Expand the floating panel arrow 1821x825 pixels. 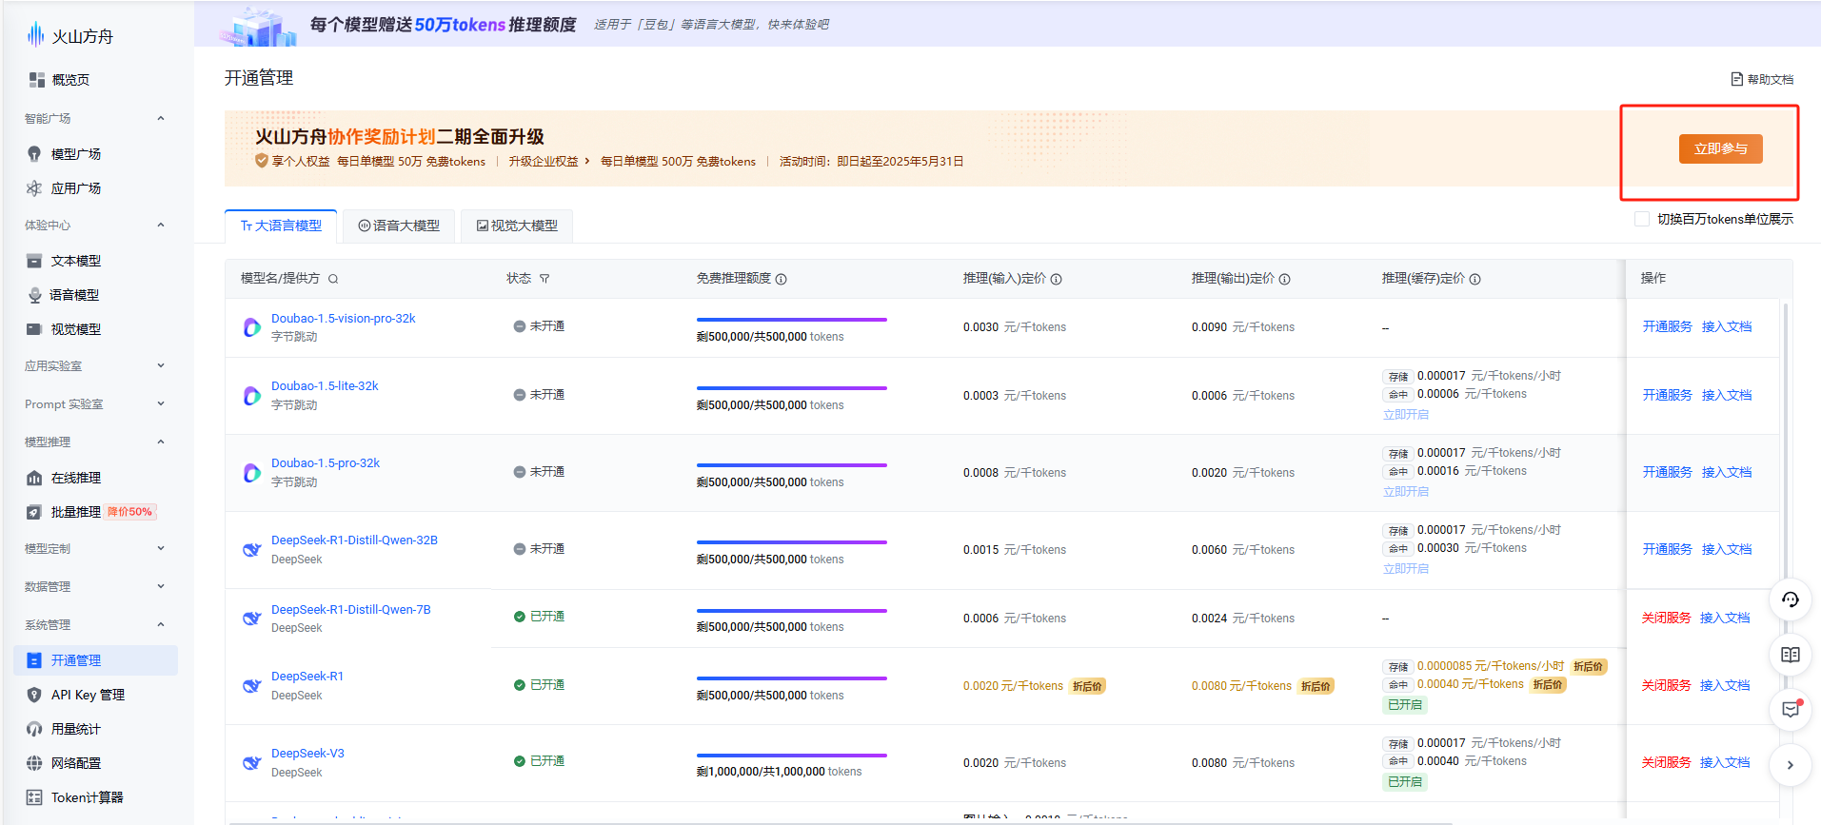1791,765
